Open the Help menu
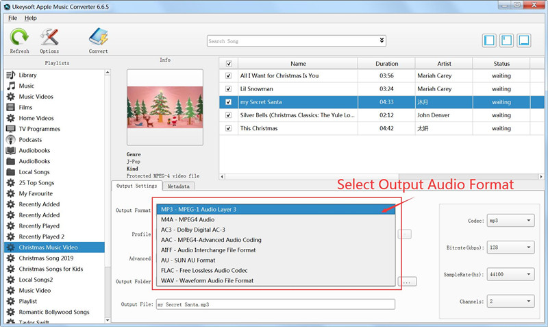 30,18
